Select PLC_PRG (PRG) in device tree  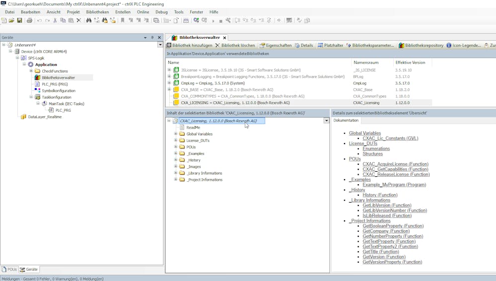(55, 84)
